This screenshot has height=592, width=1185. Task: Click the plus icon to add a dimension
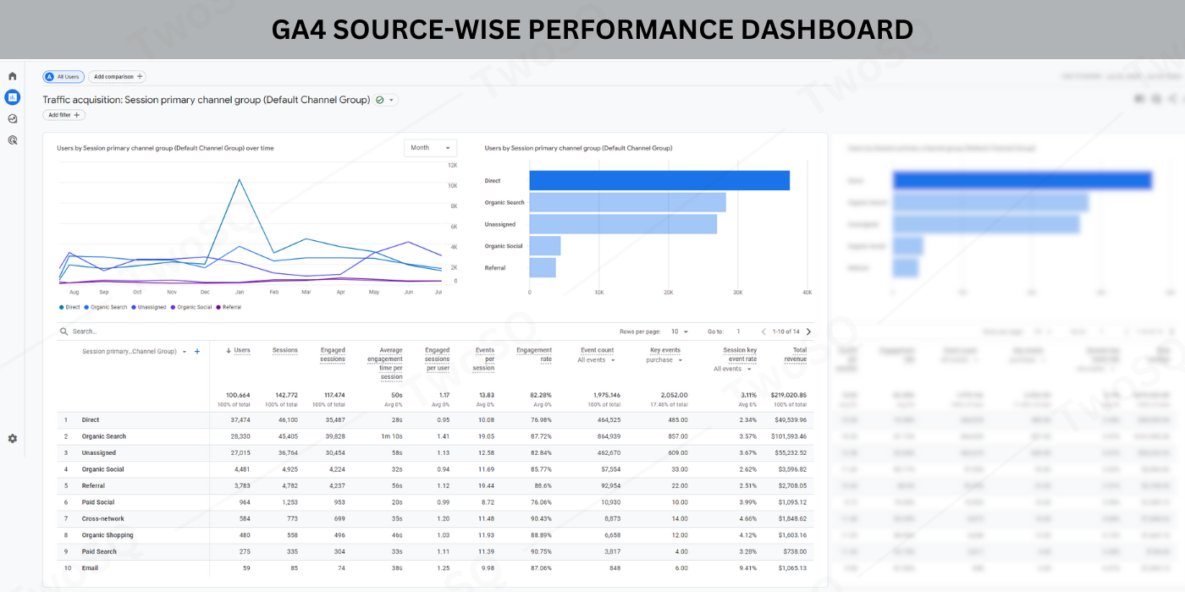pos(197,352)
